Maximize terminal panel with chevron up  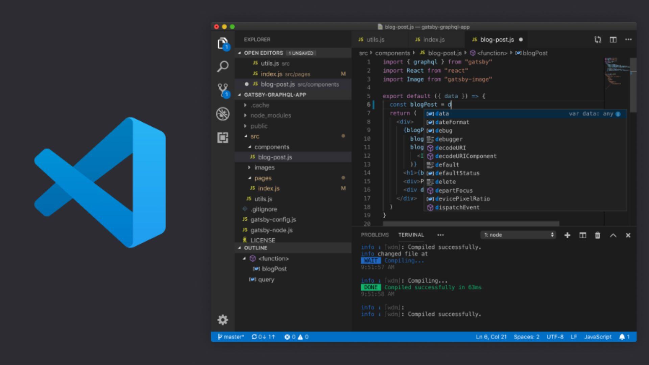click(x=613, y=235)
